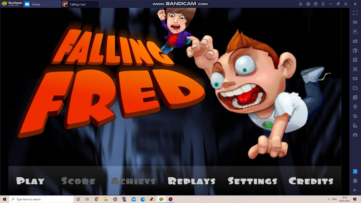361x203 pixels.
Task: Open the media folder icon in sidebar
Action: coord(355,88)
